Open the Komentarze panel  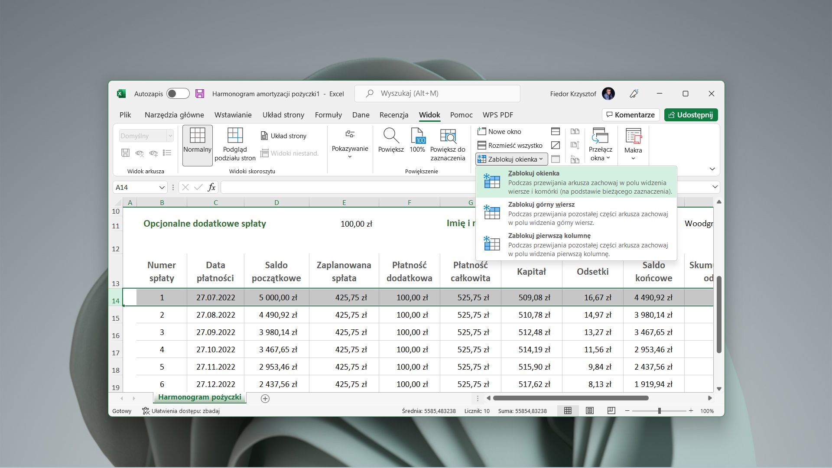[631, 115]
